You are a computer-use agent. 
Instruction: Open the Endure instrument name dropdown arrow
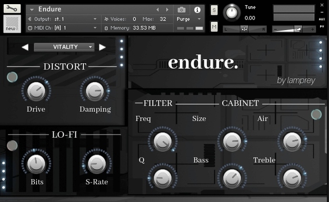pos(32,9)
